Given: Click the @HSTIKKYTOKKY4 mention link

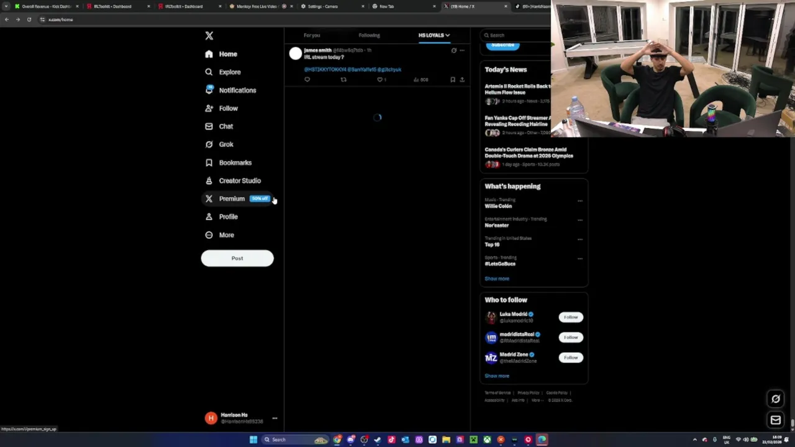Looking at the screenshot, I should (x=325, y=70).
